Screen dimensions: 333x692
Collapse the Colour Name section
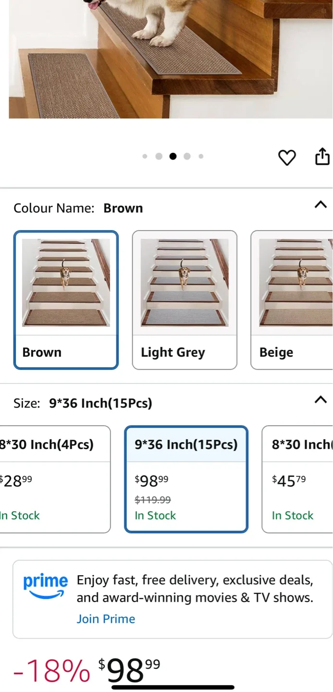tap(321, 205)
